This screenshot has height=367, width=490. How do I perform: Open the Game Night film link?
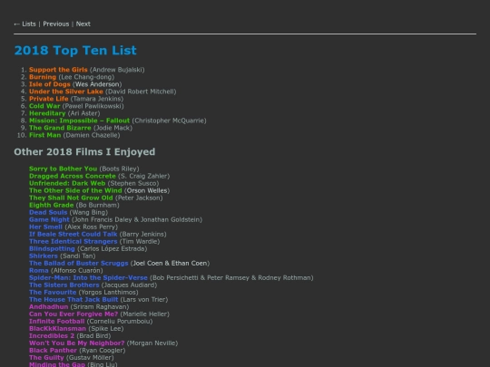click(49, 219)
